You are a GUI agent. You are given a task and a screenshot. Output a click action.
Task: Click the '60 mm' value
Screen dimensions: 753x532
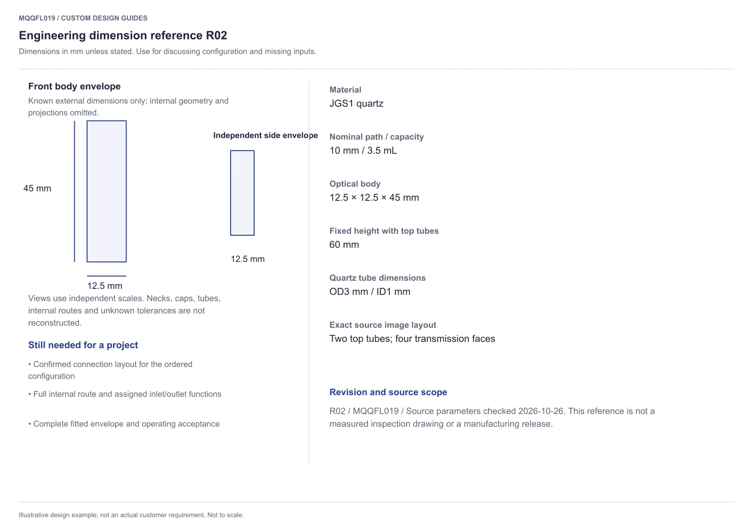(x=344, y=245)
